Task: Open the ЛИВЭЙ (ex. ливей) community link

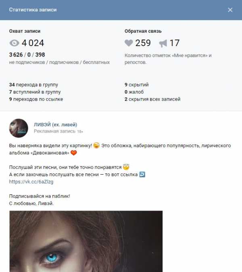Action: (x=55, y=124)
